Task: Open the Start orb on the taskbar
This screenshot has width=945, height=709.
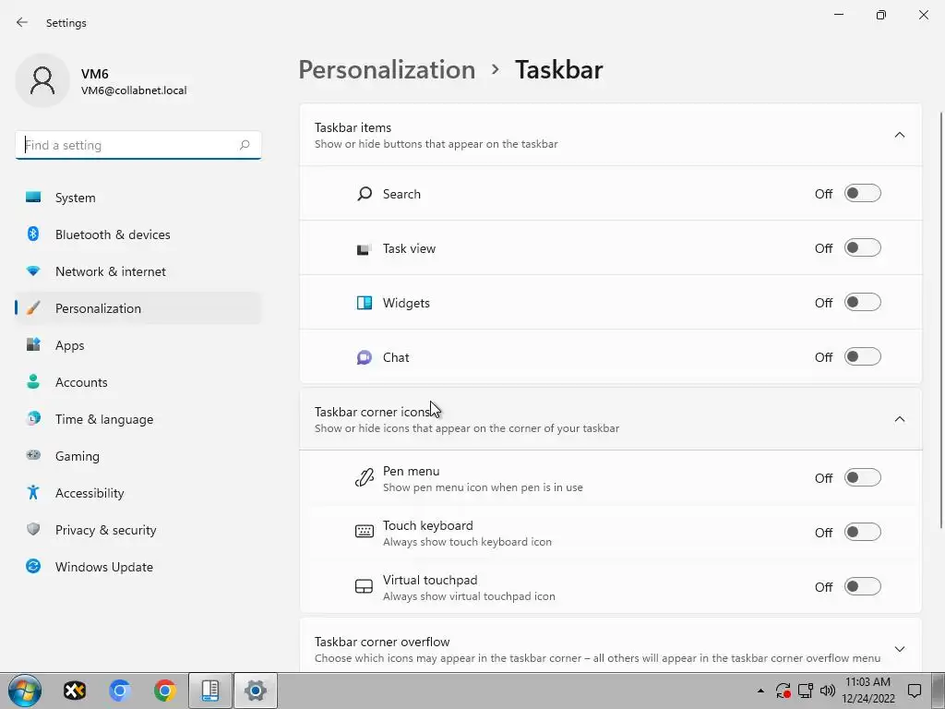Action: (25, 691)
